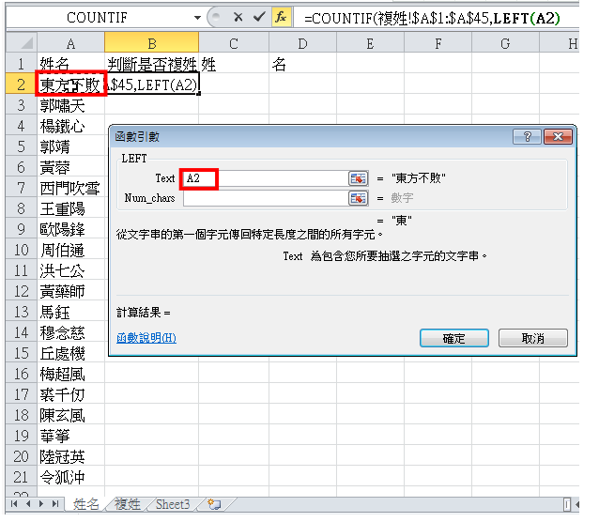Screen dimensions: 599x522
Task: Click cell with 西門吹雪
Action: click(x=70, y=188)
